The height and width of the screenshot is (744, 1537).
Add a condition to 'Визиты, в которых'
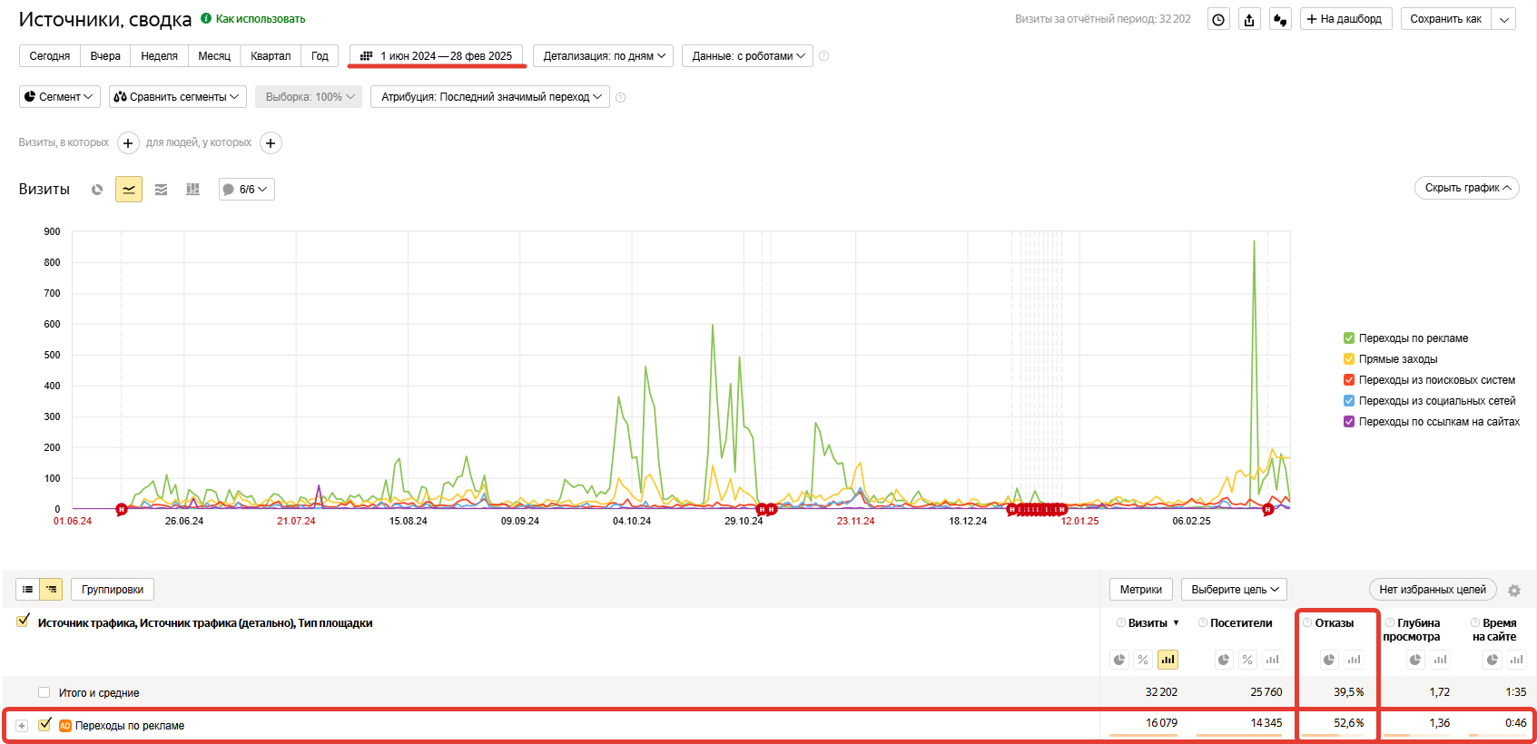click(x=128, y=143)
